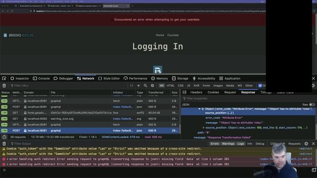Open initiator link on warning_icon.svg row
This screenshot has height=178, width=317.
(x=123, y=119)
